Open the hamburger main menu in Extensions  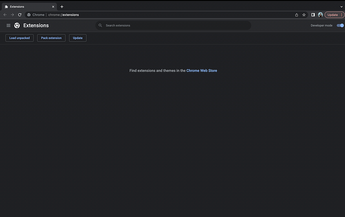(8, 26)
